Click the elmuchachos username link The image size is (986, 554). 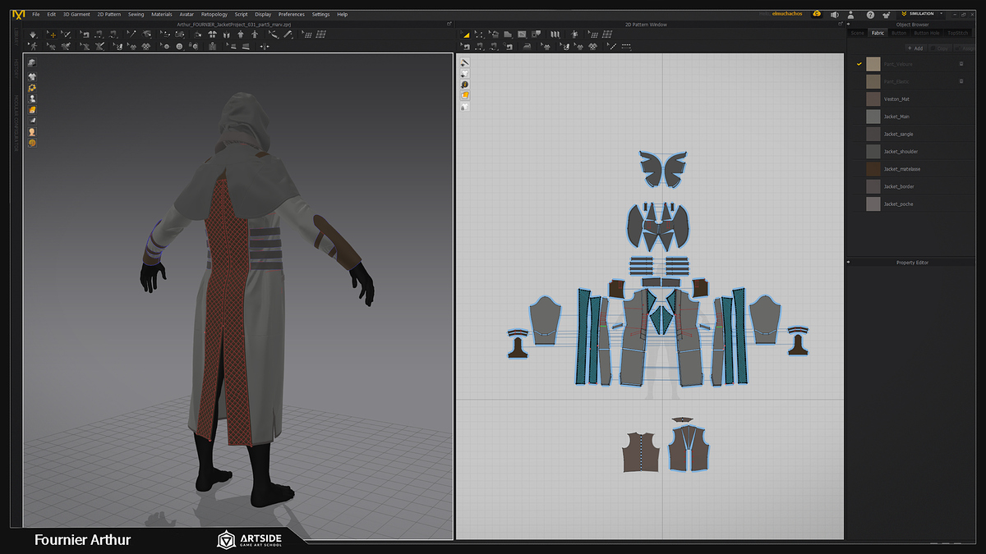(786, 14)
